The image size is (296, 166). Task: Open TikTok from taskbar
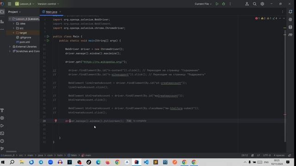click(x=89, y=162)
